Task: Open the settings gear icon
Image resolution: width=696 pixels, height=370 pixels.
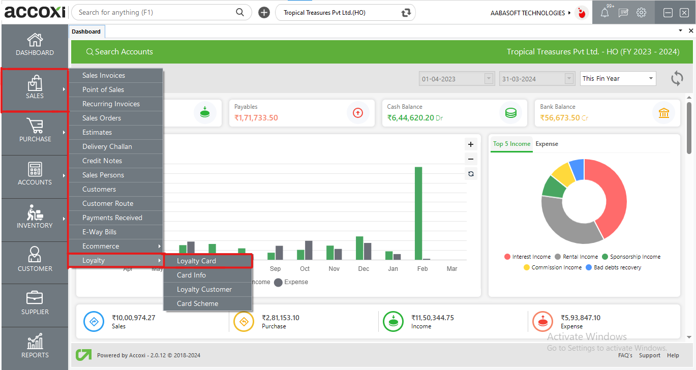Action: point(642,13)
